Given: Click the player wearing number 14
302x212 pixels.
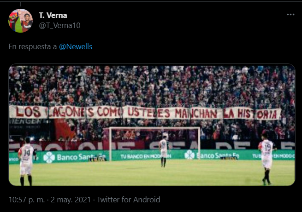Looking at the screenshot, I should pyautogui.click(x=26, y=161).
